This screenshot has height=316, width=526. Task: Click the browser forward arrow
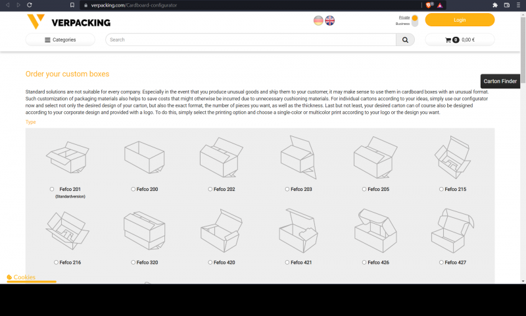tap(18, 5)
